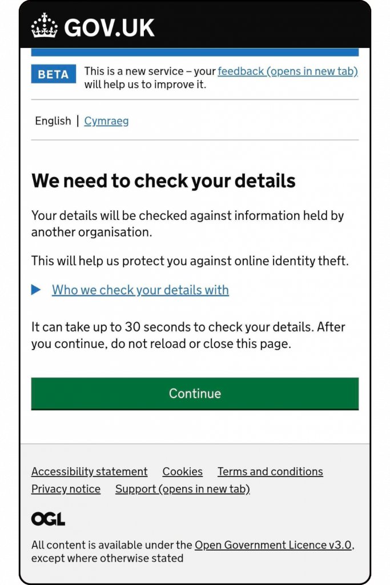Image resolution: width=390 pixels, height=585 pixels.
Task: Click the '30 seconds' waiting notice paragraph
Action: [188, 335]
